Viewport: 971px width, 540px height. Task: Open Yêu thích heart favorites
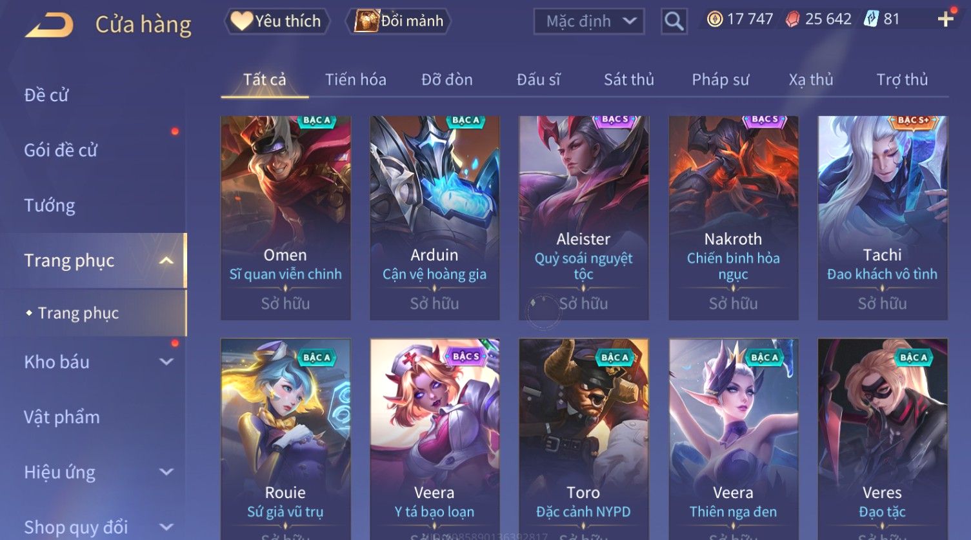point(277,21)
